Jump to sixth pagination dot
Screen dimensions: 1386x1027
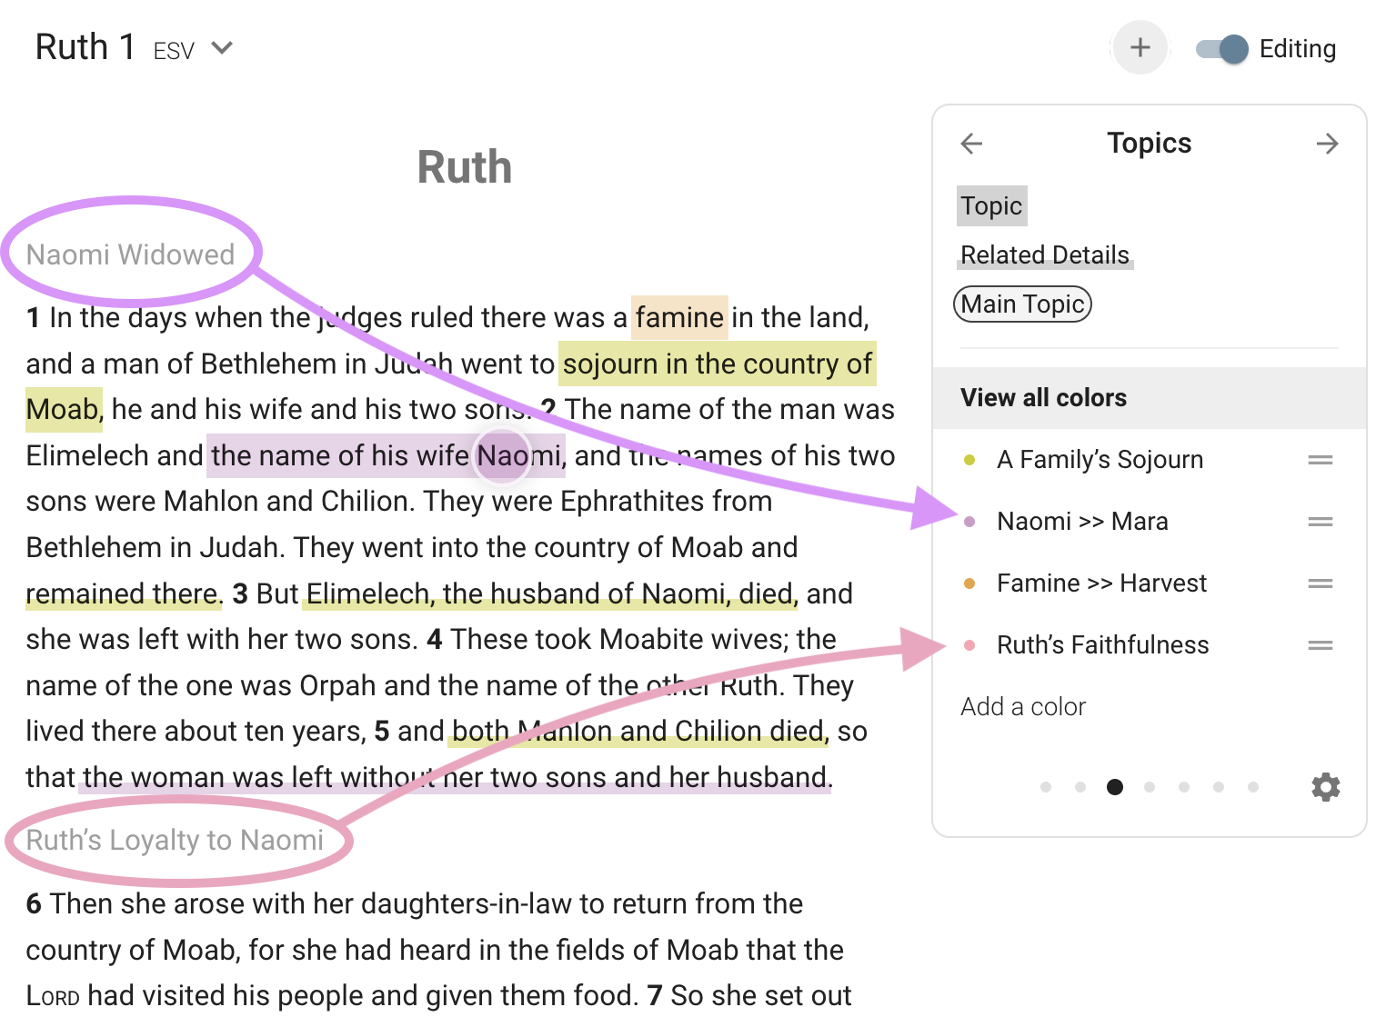point(1219,787)
